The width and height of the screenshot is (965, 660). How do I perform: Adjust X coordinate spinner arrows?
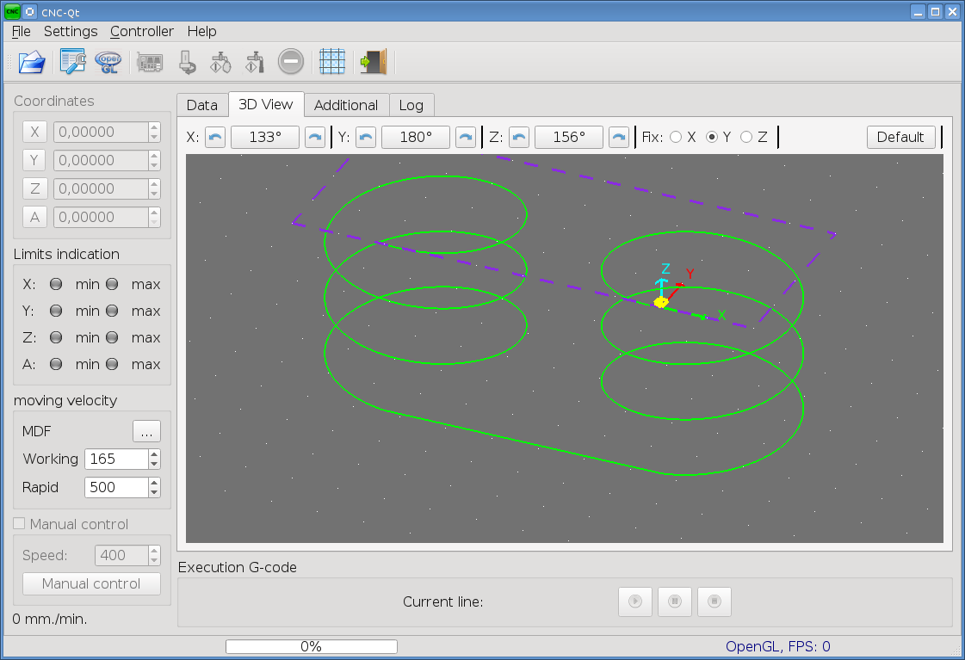(x=154, y=132)
